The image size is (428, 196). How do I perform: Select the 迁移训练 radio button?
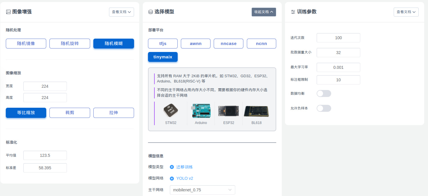(172, 167)
